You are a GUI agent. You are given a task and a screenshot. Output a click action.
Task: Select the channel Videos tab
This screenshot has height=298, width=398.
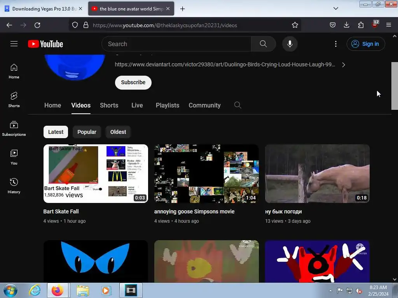[81, 106]
